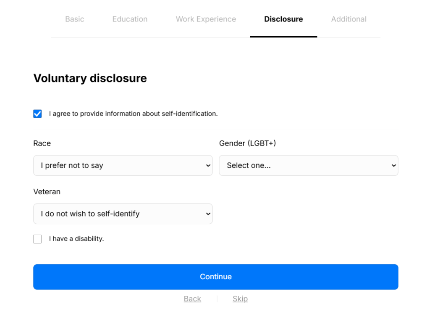Expand the Veteran self-identify dropdown
Screen dimensions: 430x318
118,214
